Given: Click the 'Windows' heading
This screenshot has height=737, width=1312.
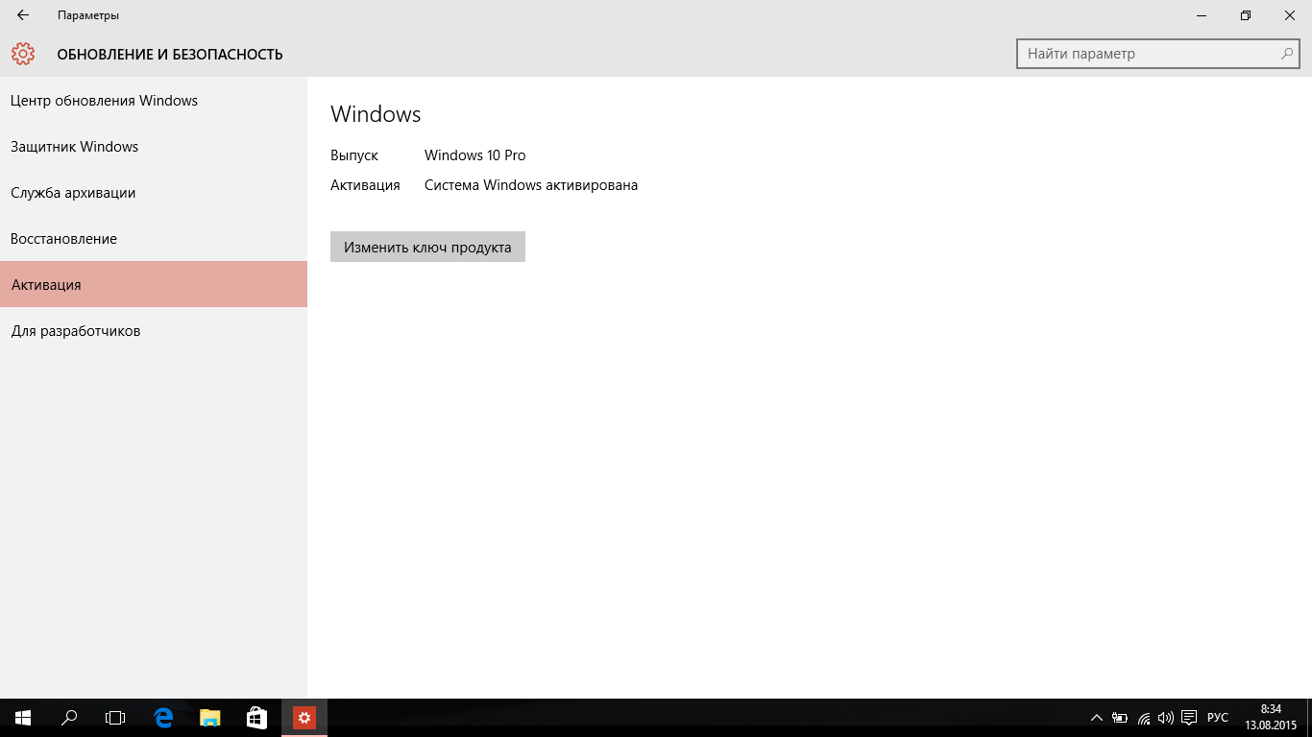Looking at the screenshot, I should coord(376,114).
